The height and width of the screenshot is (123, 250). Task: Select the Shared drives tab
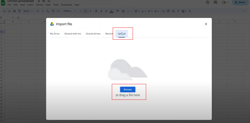coord(93,34)
